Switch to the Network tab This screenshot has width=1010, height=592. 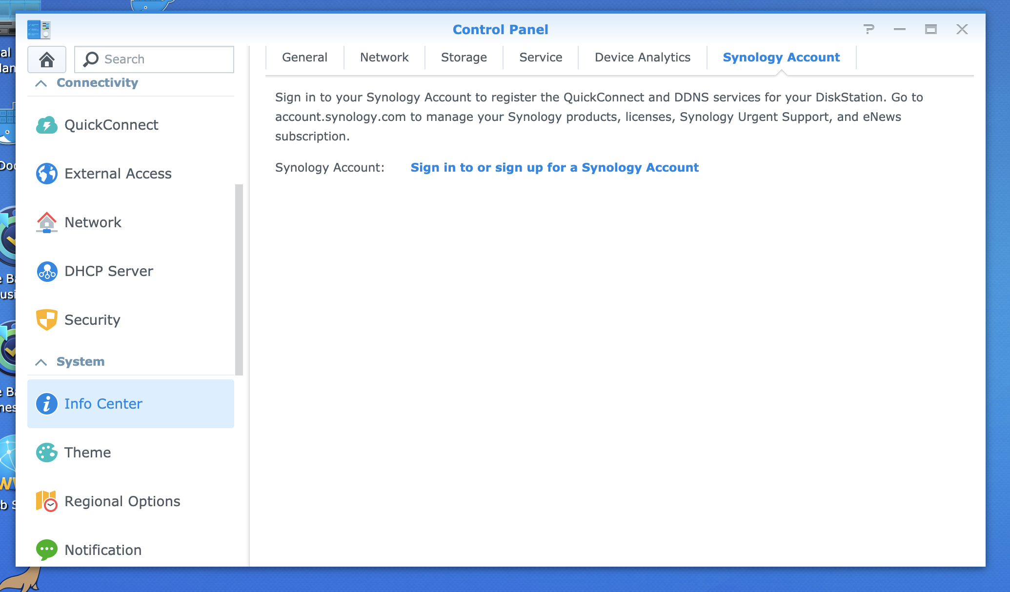[x=384, y=57]
